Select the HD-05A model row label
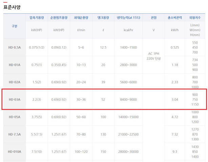 [14, 117]
